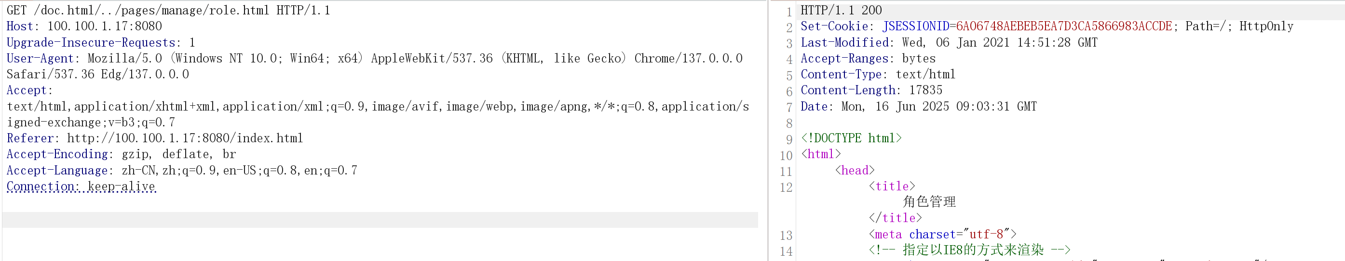Click the response Date header line
Screen dimensions: 1345x261
point(918,107)
